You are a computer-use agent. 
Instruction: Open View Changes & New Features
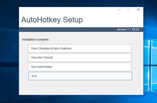(x=80, y=48)
